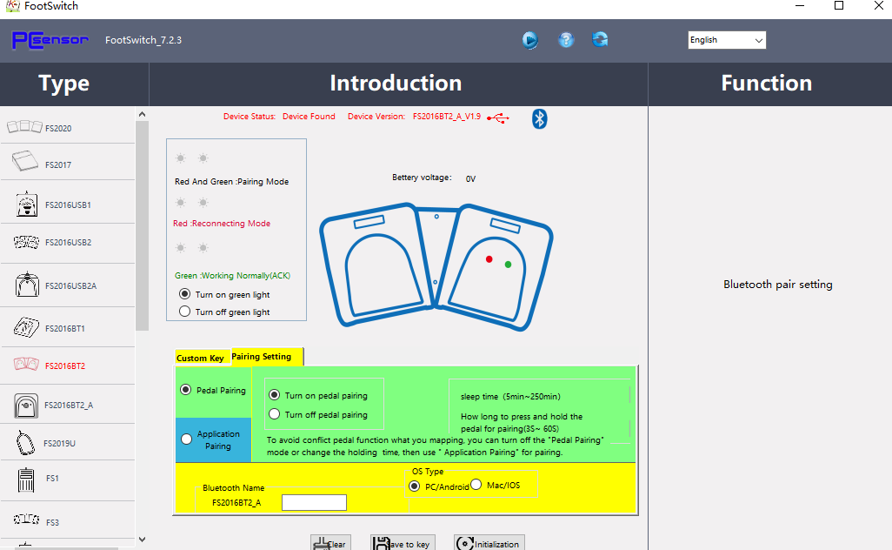892x550 pixels.
Task: Select Mac/IOS as OS type
Action: [x=476, y=485]
